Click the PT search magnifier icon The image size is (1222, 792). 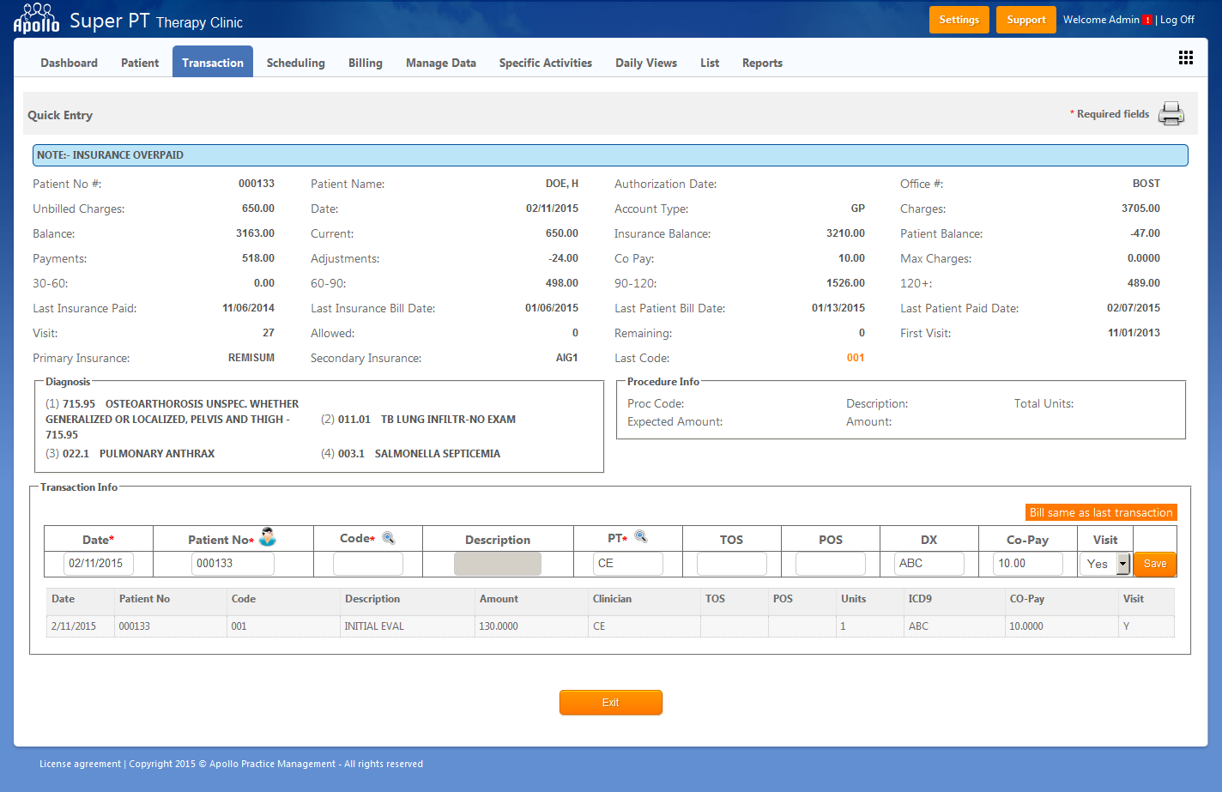640,537
